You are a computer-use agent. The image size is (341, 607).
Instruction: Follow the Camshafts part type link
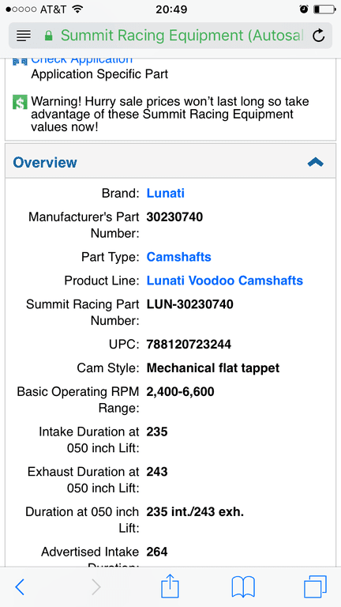coord(178,257)
